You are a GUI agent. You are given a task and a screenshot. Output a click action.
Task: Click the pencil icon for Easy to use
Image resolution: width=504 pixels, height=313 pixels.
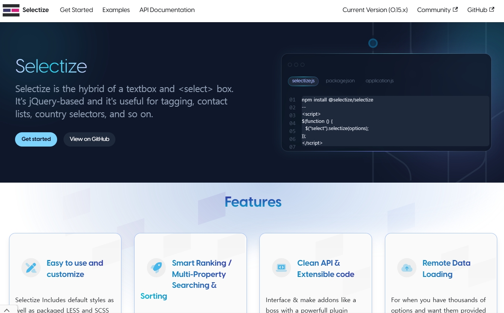pos(31,268)
